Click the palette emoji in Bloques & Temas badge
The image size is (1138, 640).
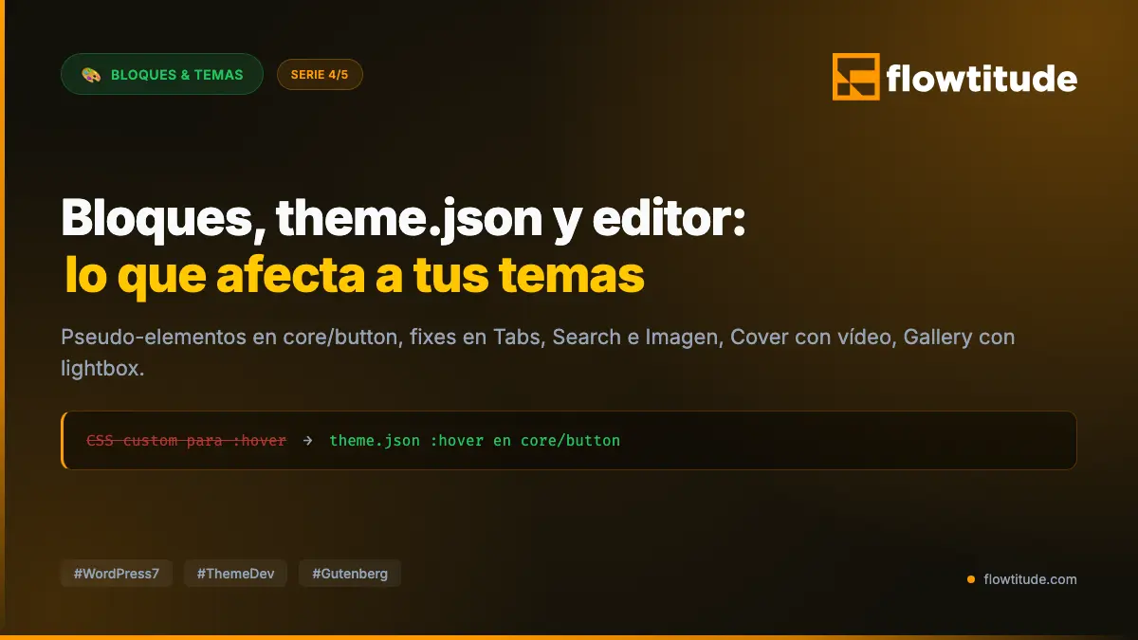click(x=90, y=74)
